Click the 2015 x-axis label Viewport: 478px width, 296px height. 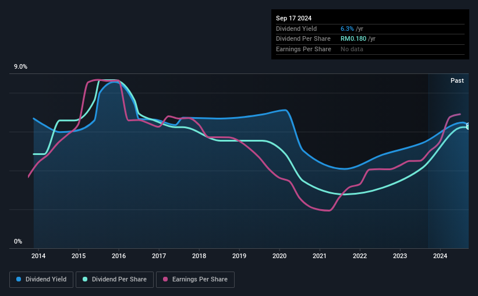click(x=79, y=256)
